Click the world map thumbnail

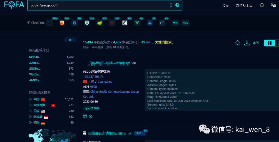(x=52, y=135)
